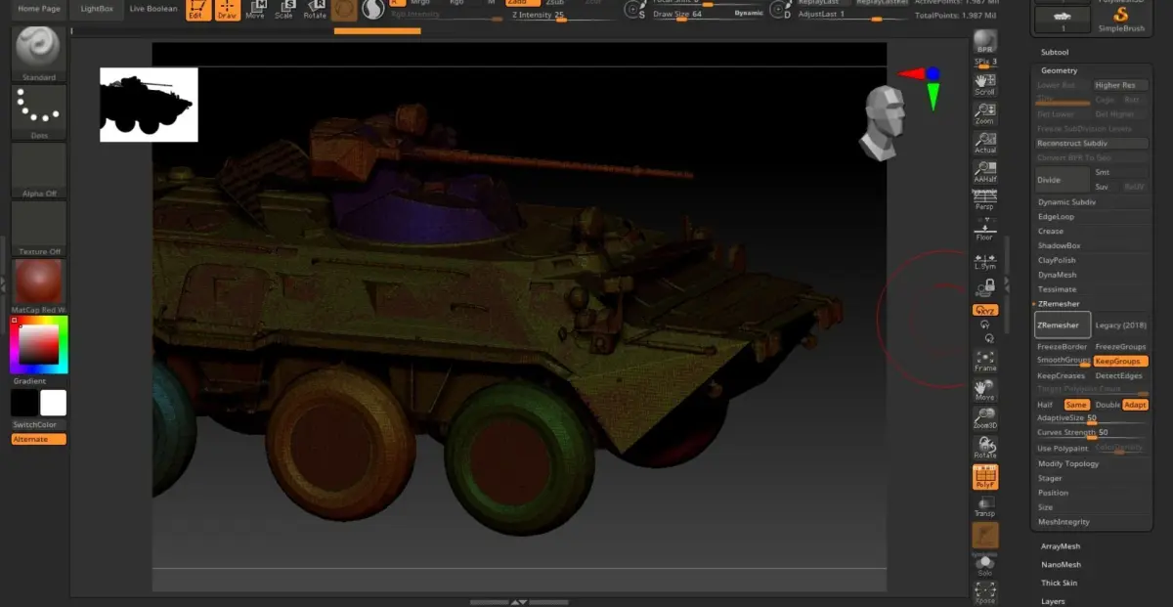
Task: Expand Dynamic Subdiv section
Action: point(1066,201)
